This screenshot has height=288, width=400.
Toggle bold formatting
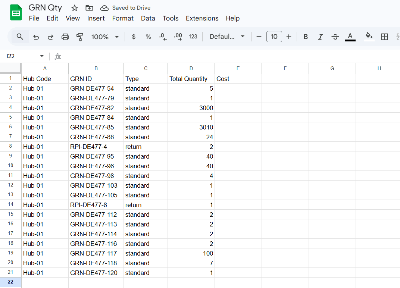pyautogui.click(x=306, y=37)
